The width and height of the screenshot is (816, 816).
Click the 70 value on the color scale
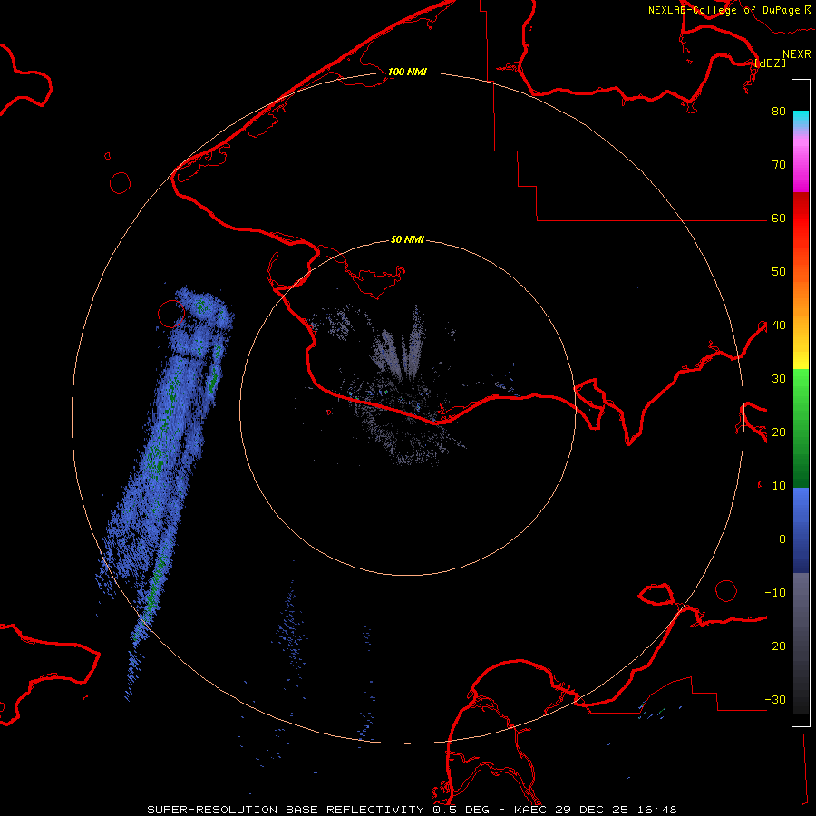coord(779,164)
